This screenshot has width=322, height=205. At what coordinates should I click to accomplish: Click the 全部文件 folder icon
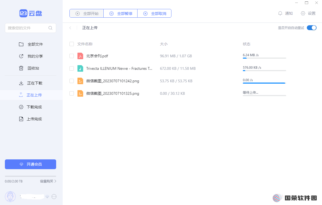[x=21, y=44]
